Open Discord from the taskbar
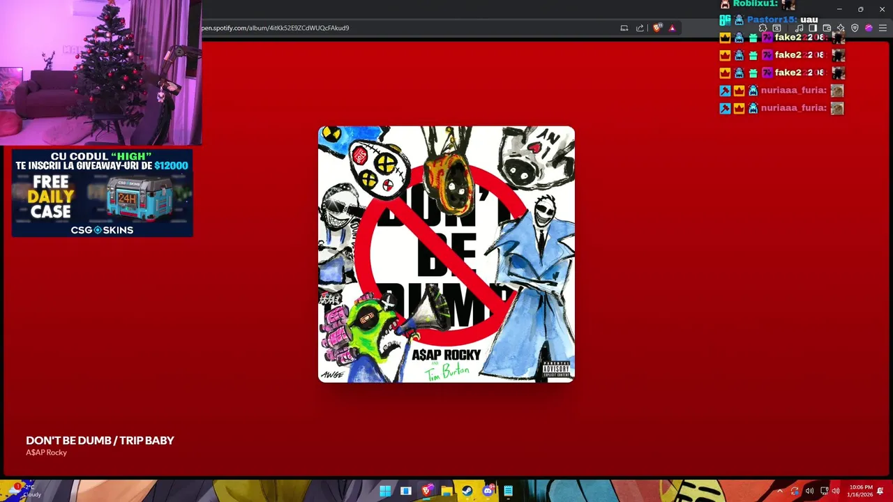The height and width of the screenshot is (502, 893). (488, 491)
